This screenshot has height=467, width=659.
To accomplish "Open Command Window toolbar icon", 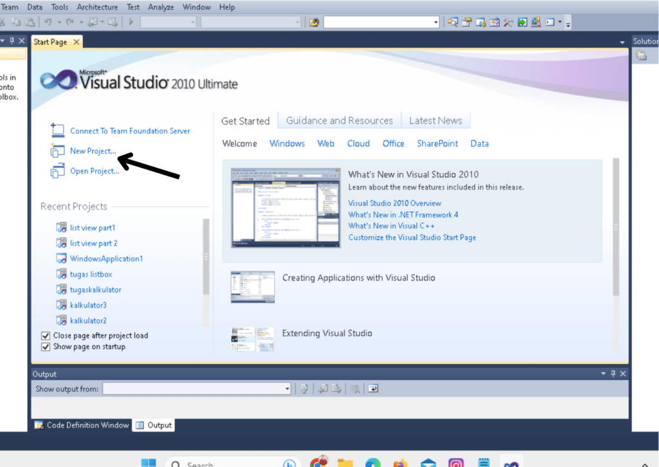I will (550, 23).
